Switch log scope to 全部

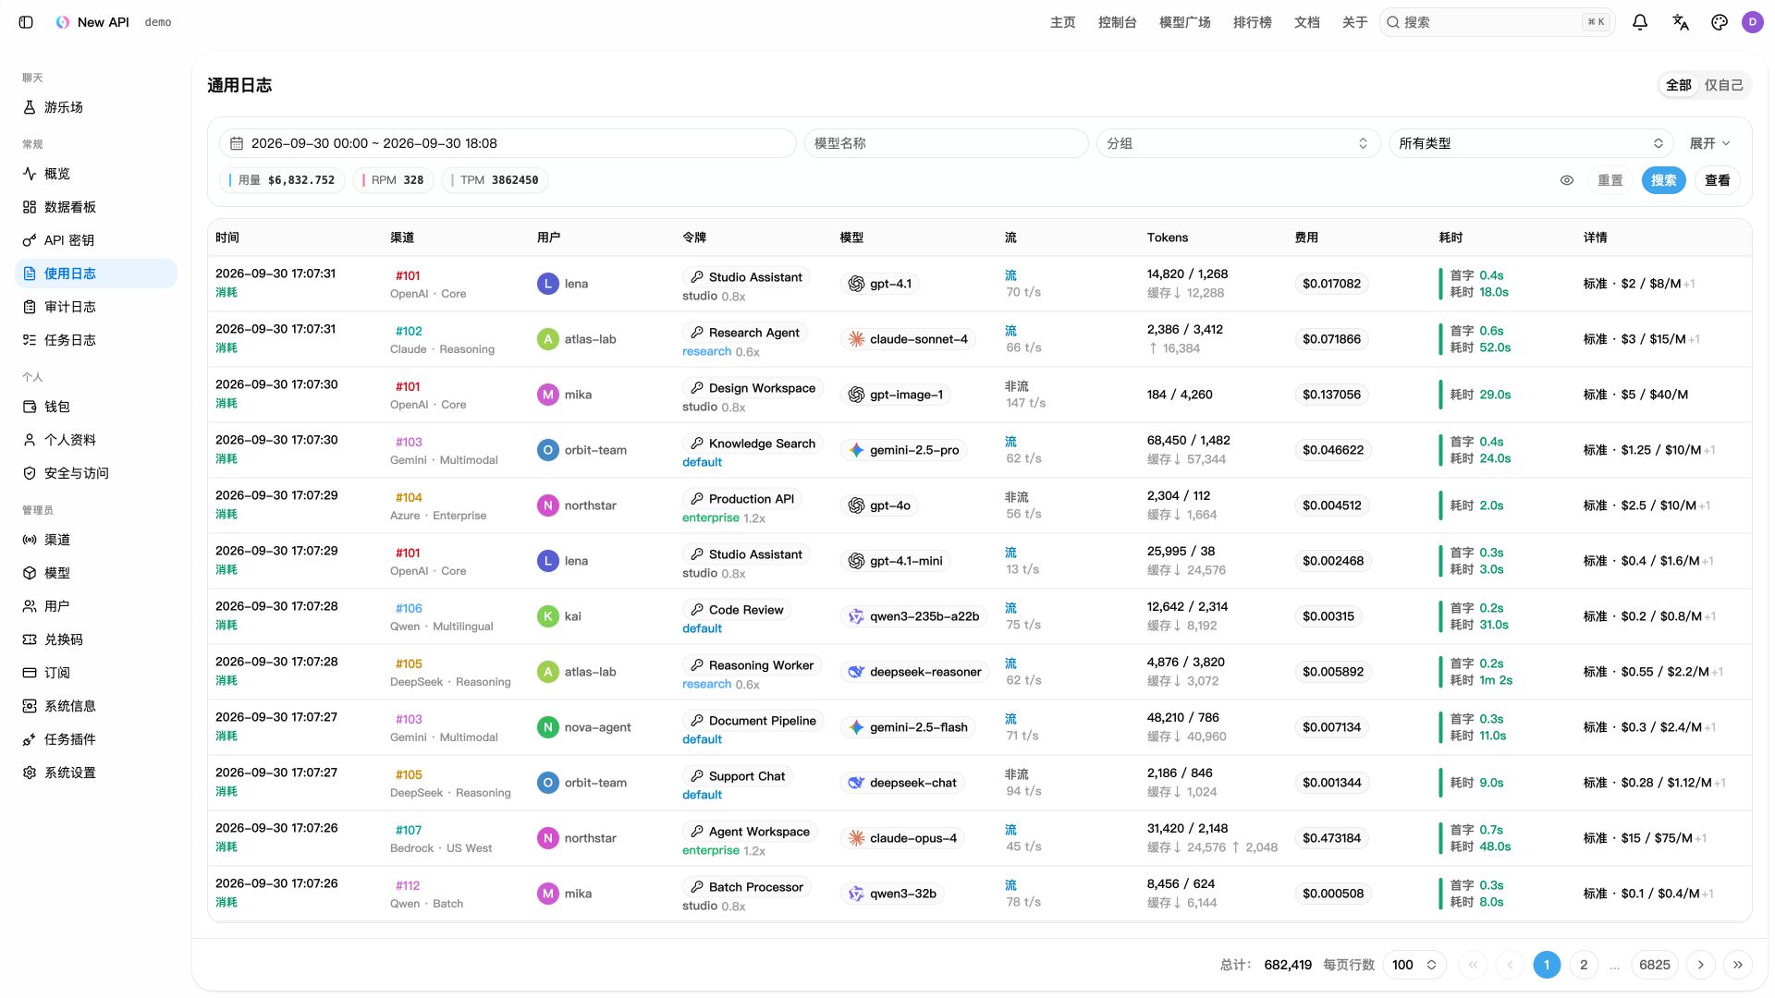pos(1679,85)
